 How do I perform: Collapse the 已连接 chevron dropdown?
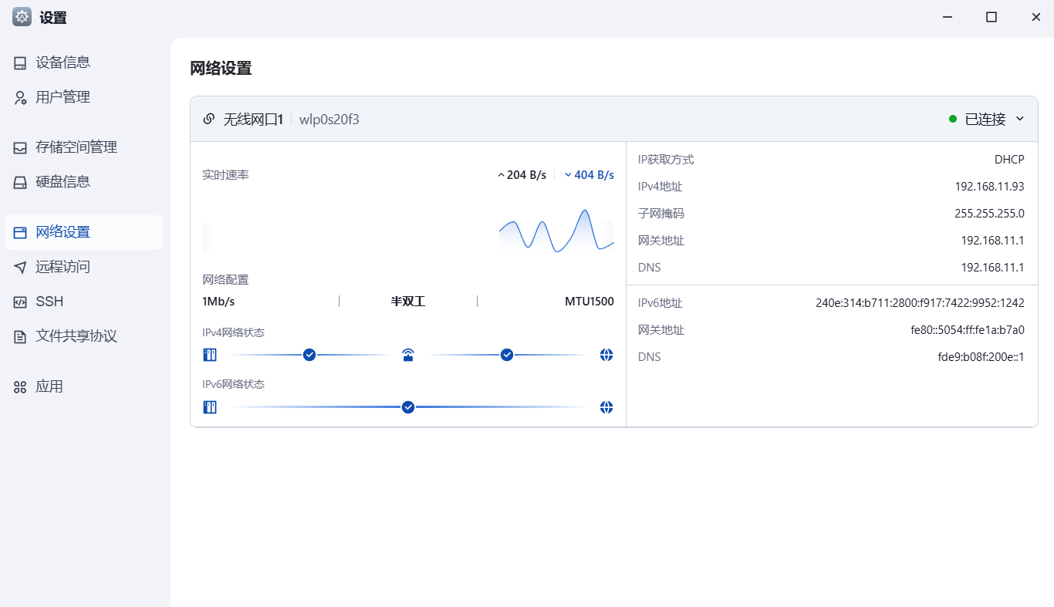click(x=1019, y=119)
